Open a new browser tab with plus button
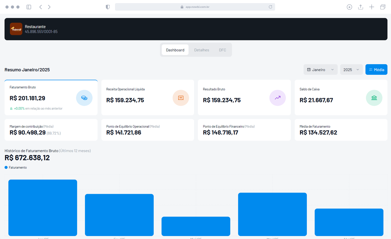 pyautogui.click(x=372, y=7)
